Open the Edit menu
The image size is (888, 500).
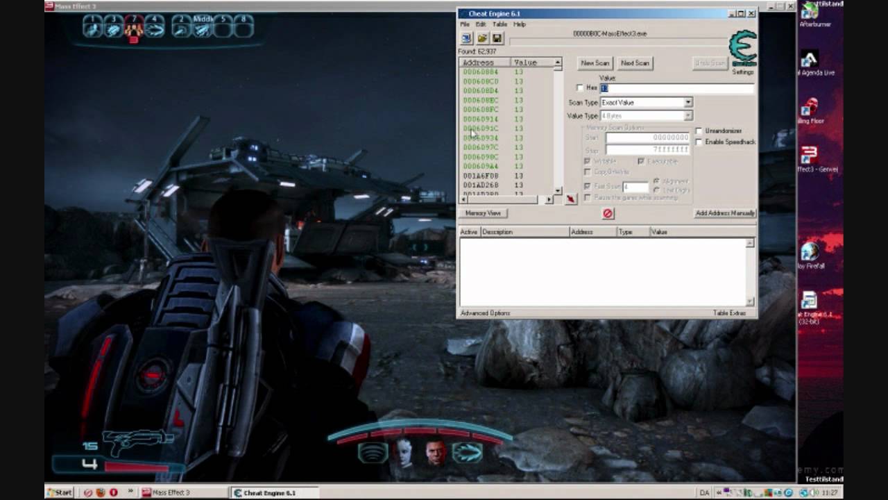point(481,24)
